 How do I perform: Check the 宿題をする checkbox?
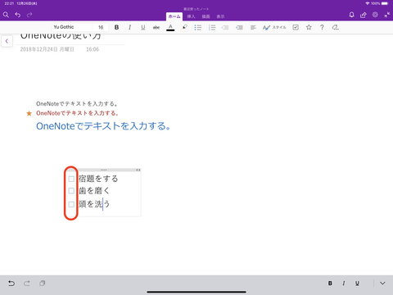pyautogui.click(x=71, y=179)
